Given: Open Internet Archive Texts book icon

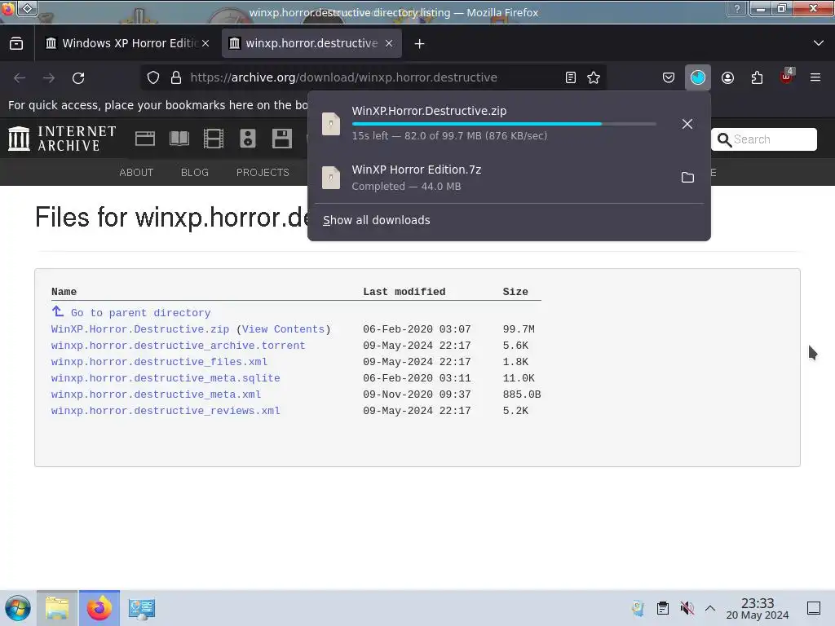Looking at the screenshot, I should pyautogui.click(x=179, y=139).
